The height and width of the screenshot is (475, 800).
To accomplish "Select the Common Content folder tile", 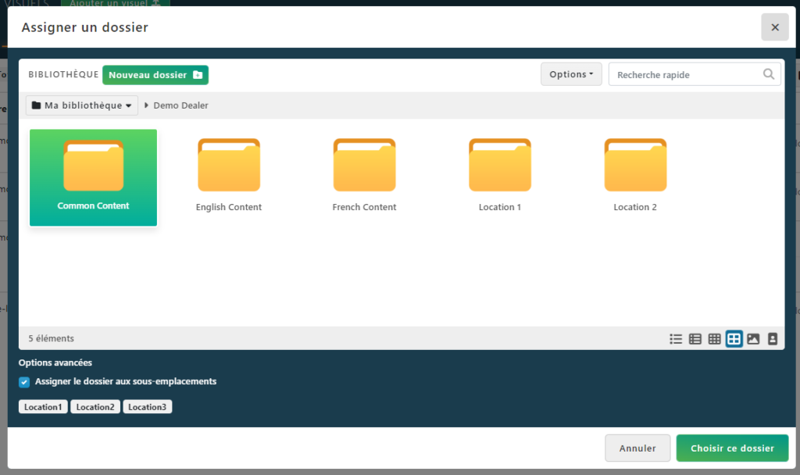I will [93, 177].
